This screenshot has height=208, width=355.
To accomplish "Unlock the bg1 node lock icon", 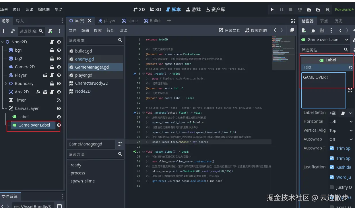I will coord(52,50).
